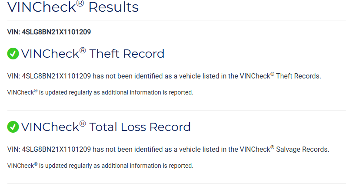Click the update notice under the Theft Record section

tap(100, 92)
